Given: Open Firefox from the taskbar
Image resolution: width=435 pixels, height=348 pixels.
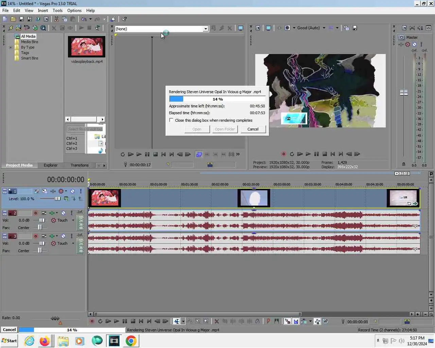Looking at the screenshot, I should pos(45,341).
